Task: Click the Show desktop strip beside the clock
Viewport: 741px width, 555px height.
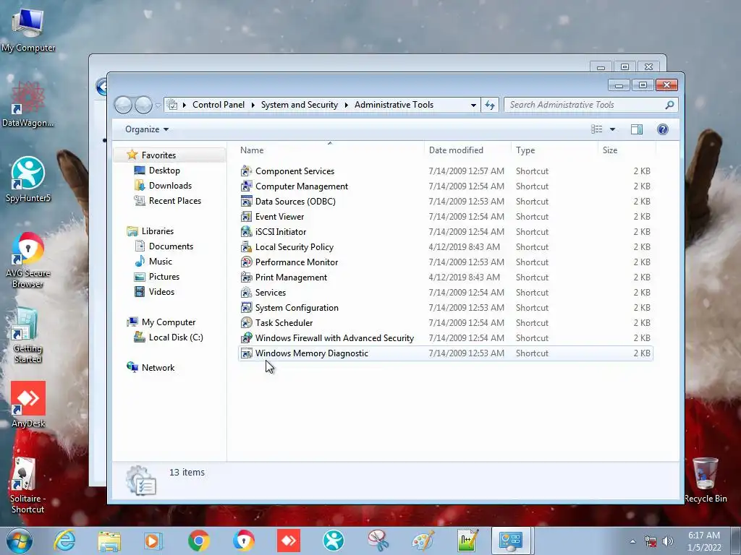Action: pos(737,541)
